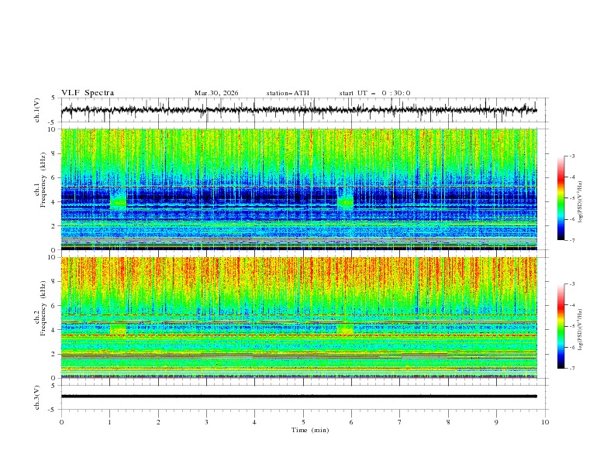This screenshot has height=474, width=614.
Task: Click the date label 'Mar.30, 2026'
Action: coord(216,93)
